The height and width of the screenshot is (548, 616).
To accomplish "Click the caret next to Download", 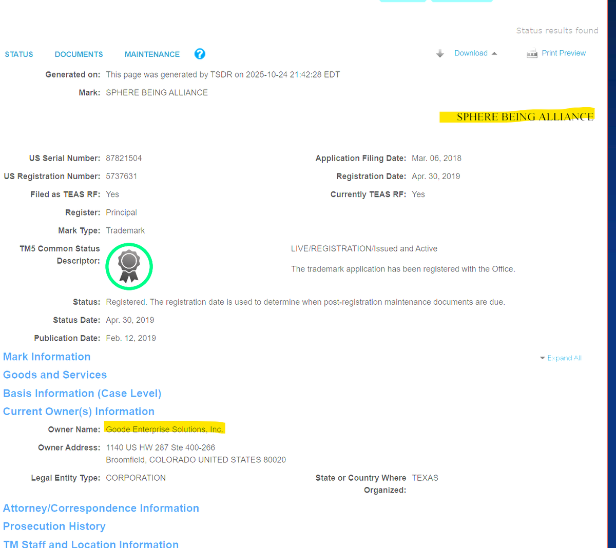I will point(494,53).
